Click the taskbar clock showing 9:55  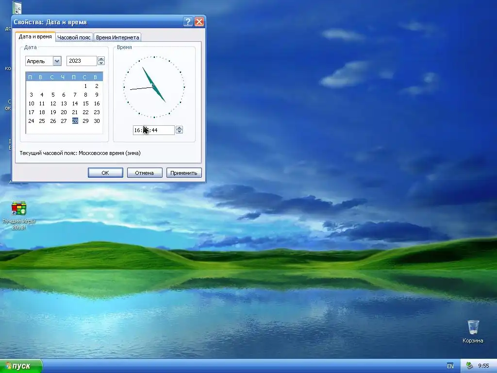[x=484, y=366]
